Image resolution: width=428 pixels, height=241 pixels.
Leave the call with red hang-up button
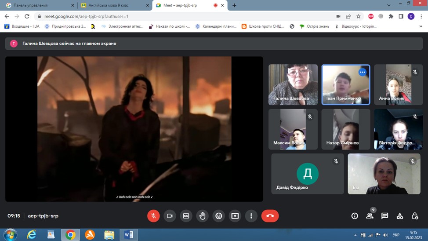[x=270, y=216]
